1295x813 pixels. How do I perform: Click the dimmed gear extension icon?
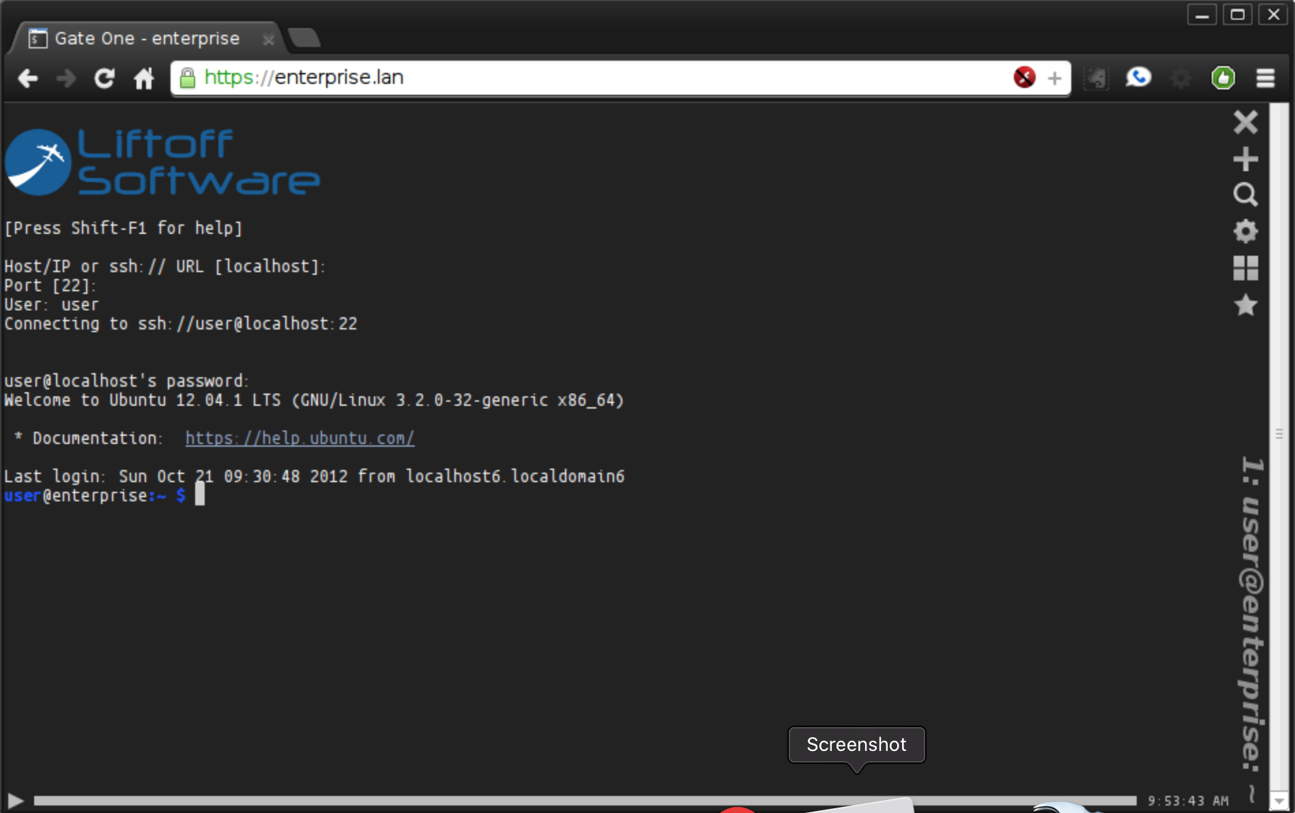pyautogui.click(x=1180, y=78)
